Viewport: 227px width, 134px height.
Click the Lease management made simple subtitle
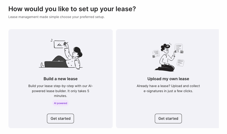coord(56,17)
